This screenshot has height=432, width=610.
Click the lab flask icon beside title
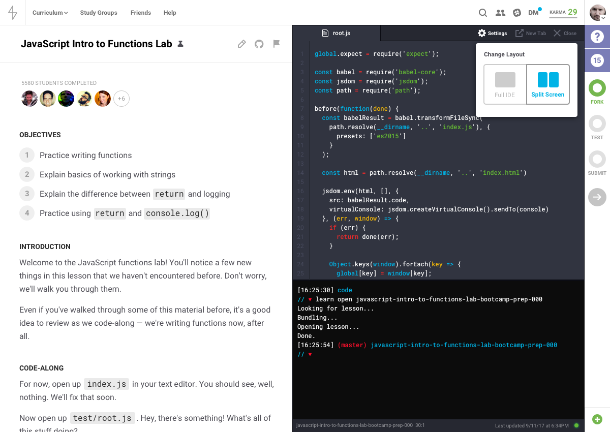coord(180,44)
